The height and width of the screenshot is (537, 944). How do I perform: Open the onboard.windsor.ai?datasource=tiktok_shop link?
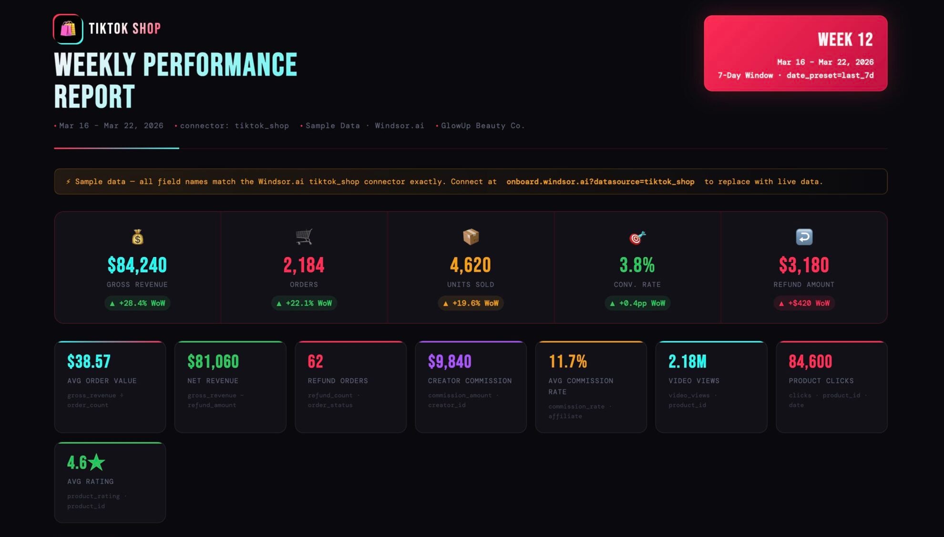coord(600,182)
